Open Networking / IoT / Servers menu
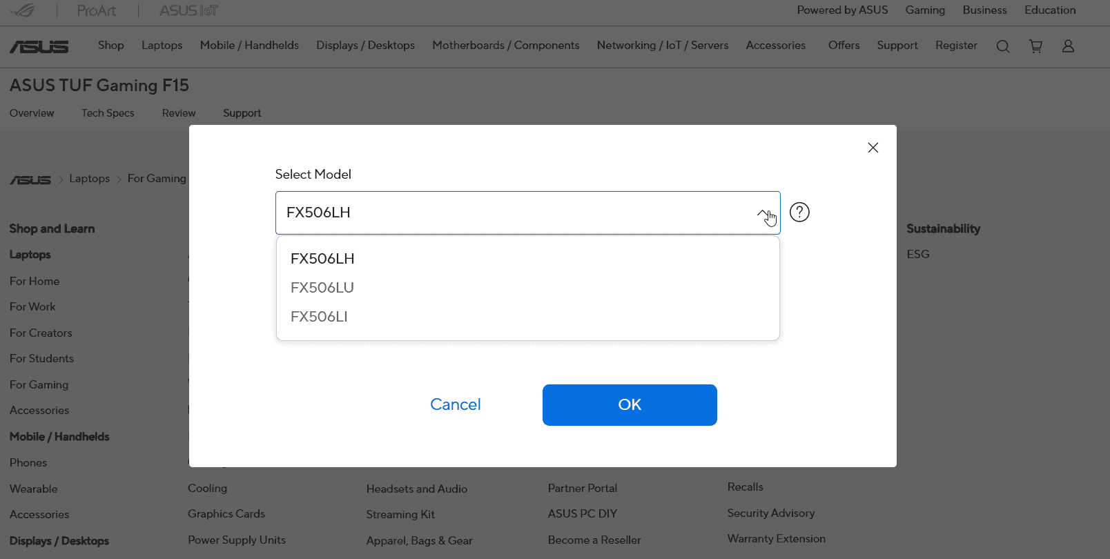 tap(663, 46)
